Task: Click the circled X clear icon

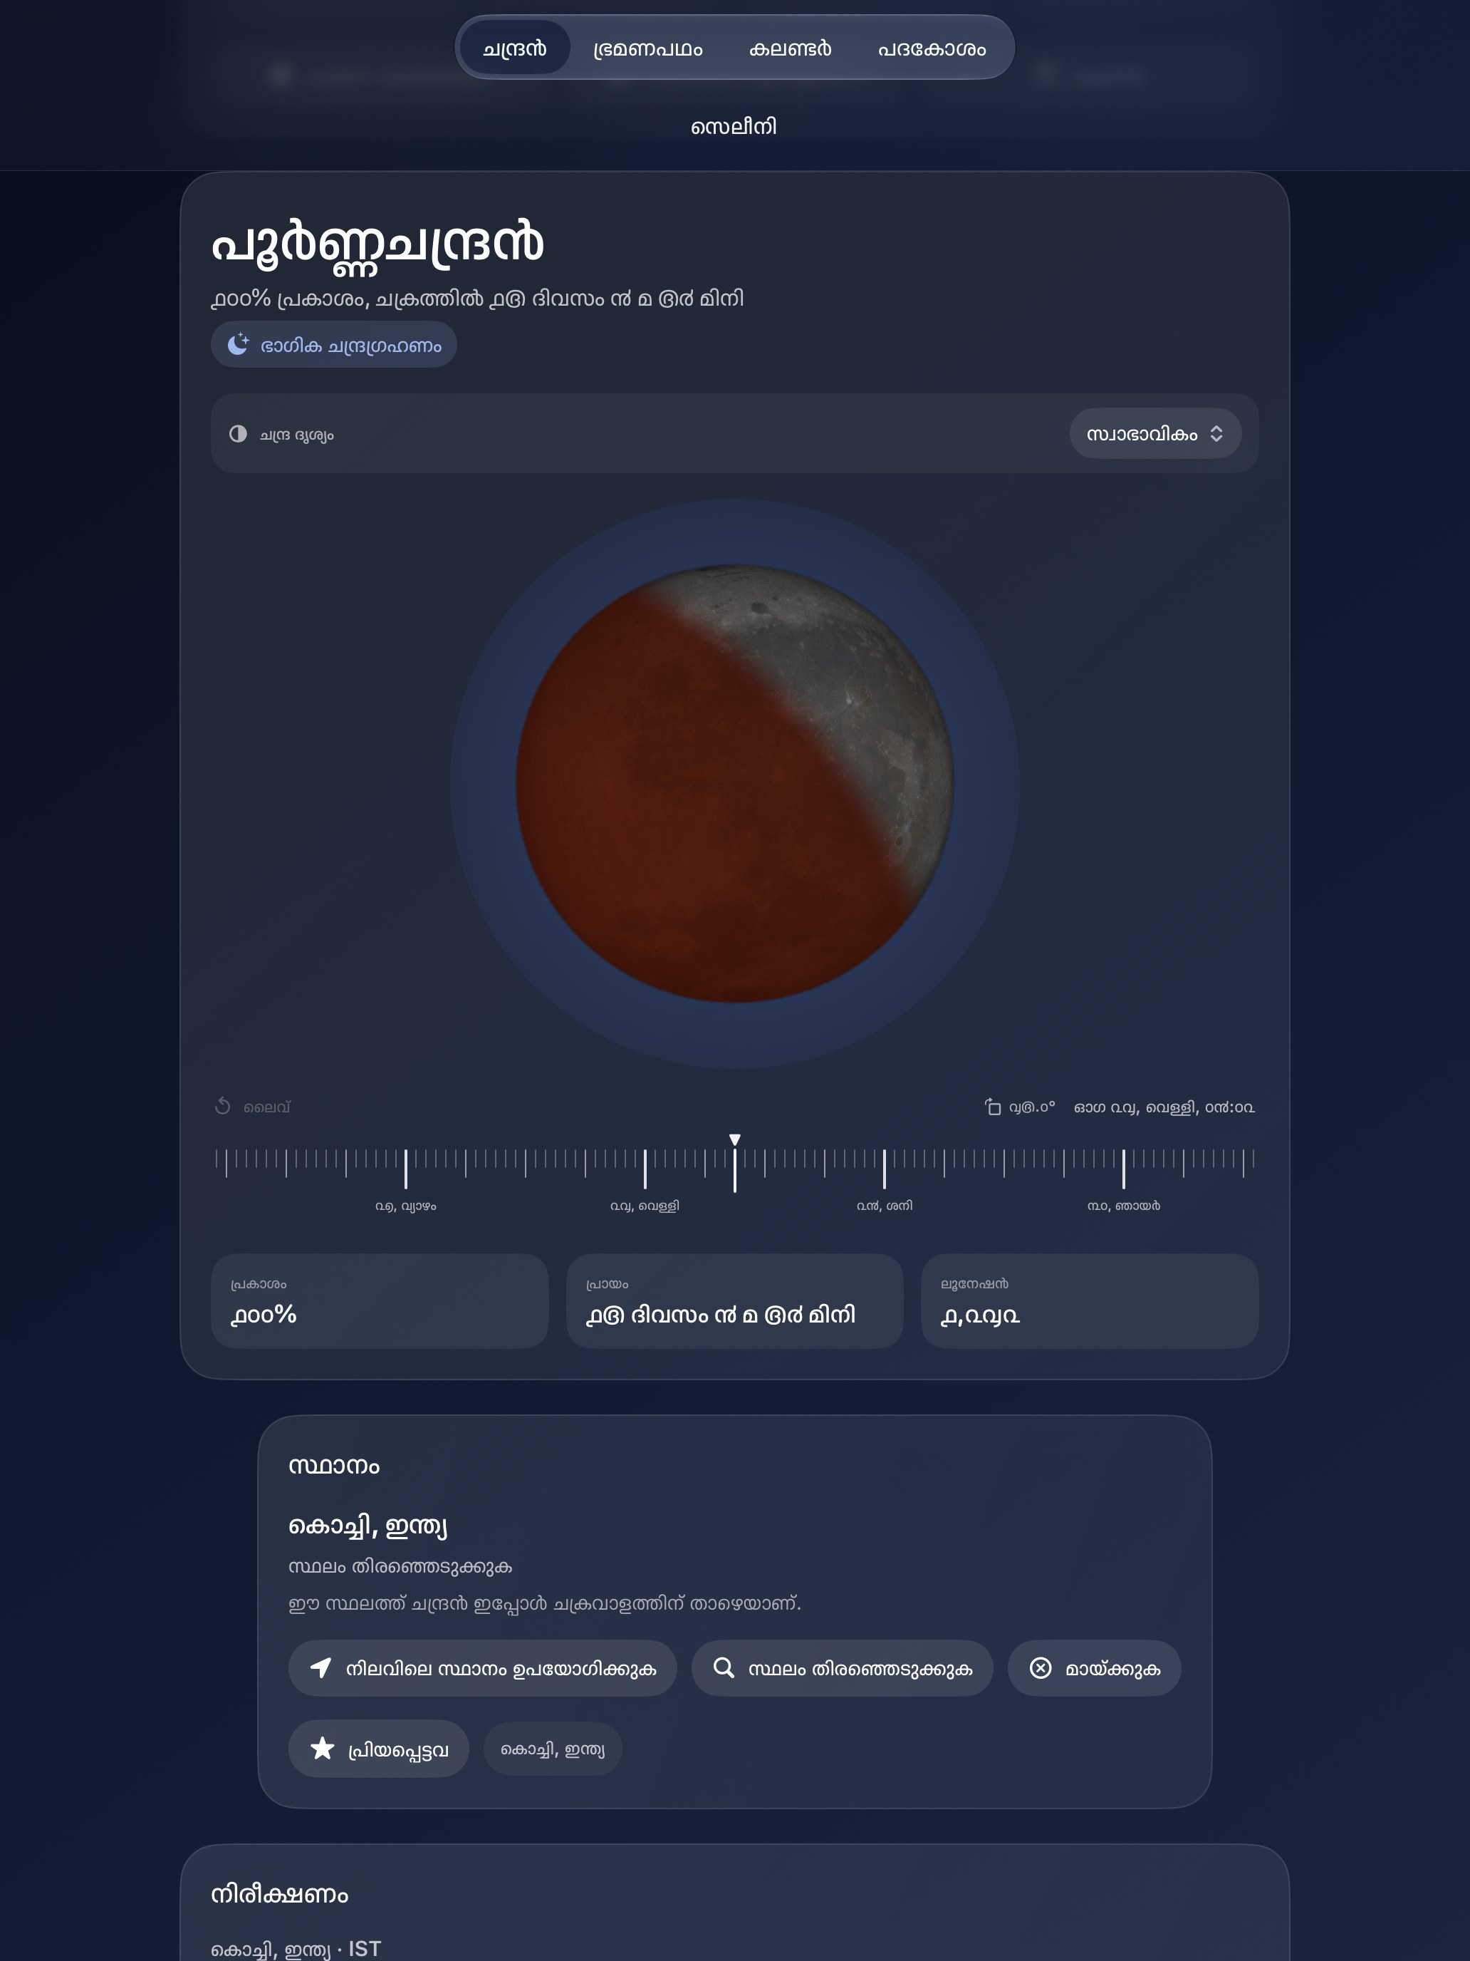Action: coord(1041,1668)
